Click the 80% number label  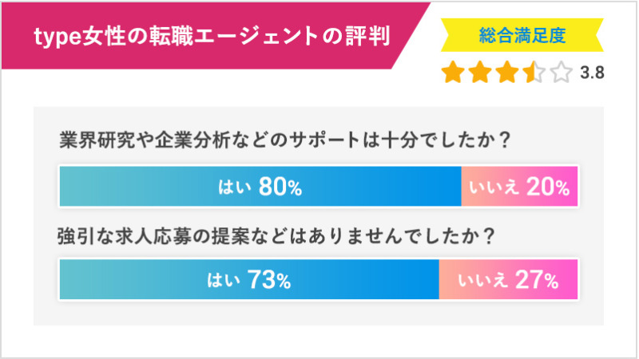280,187
